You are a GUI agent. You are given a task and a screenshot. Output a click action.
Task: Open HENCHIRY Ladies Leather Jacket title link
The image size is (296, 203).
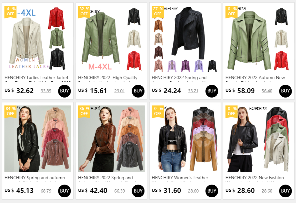(x=37, y=78)
